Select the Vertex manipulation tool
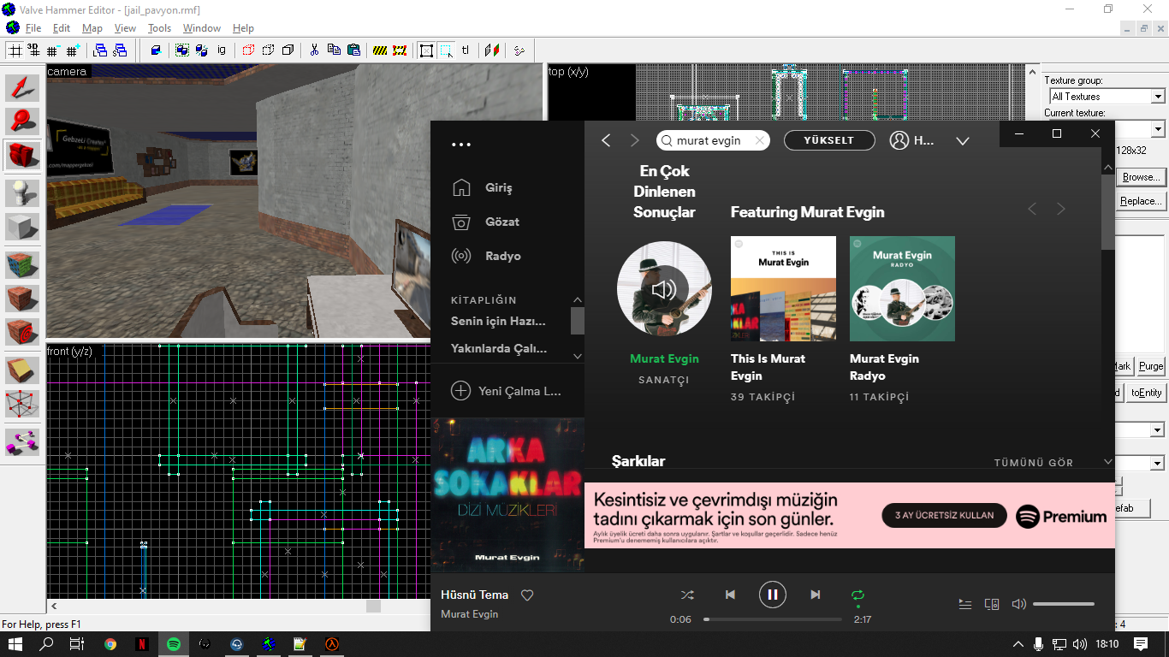This screenshot has height=657, width=1169. point(22,404)
